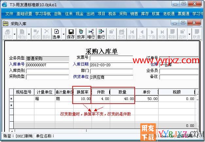Click the 数量 cell showing 40.00
Viewport: 205px width, 142px height.
pyautogui.click(x=122, y=99)
